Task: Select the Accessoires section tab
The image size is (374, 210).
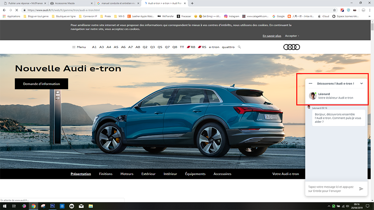Action: [222, 174]
